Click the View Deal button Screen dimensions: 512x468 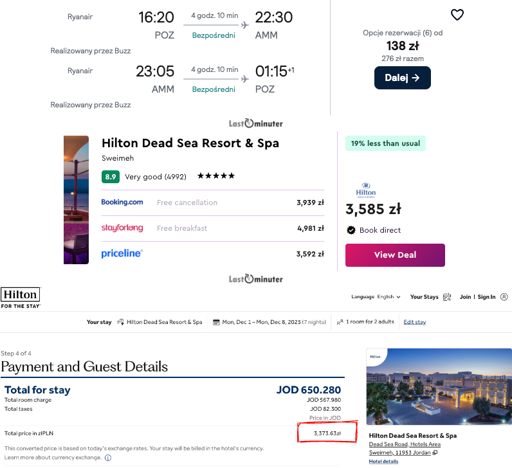coord(395,255)
